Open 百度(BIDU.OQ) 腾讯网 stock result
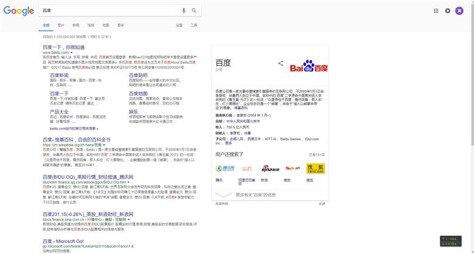This screenshot has width=474, height=254. pyautogui.click(x=88, y=177)
